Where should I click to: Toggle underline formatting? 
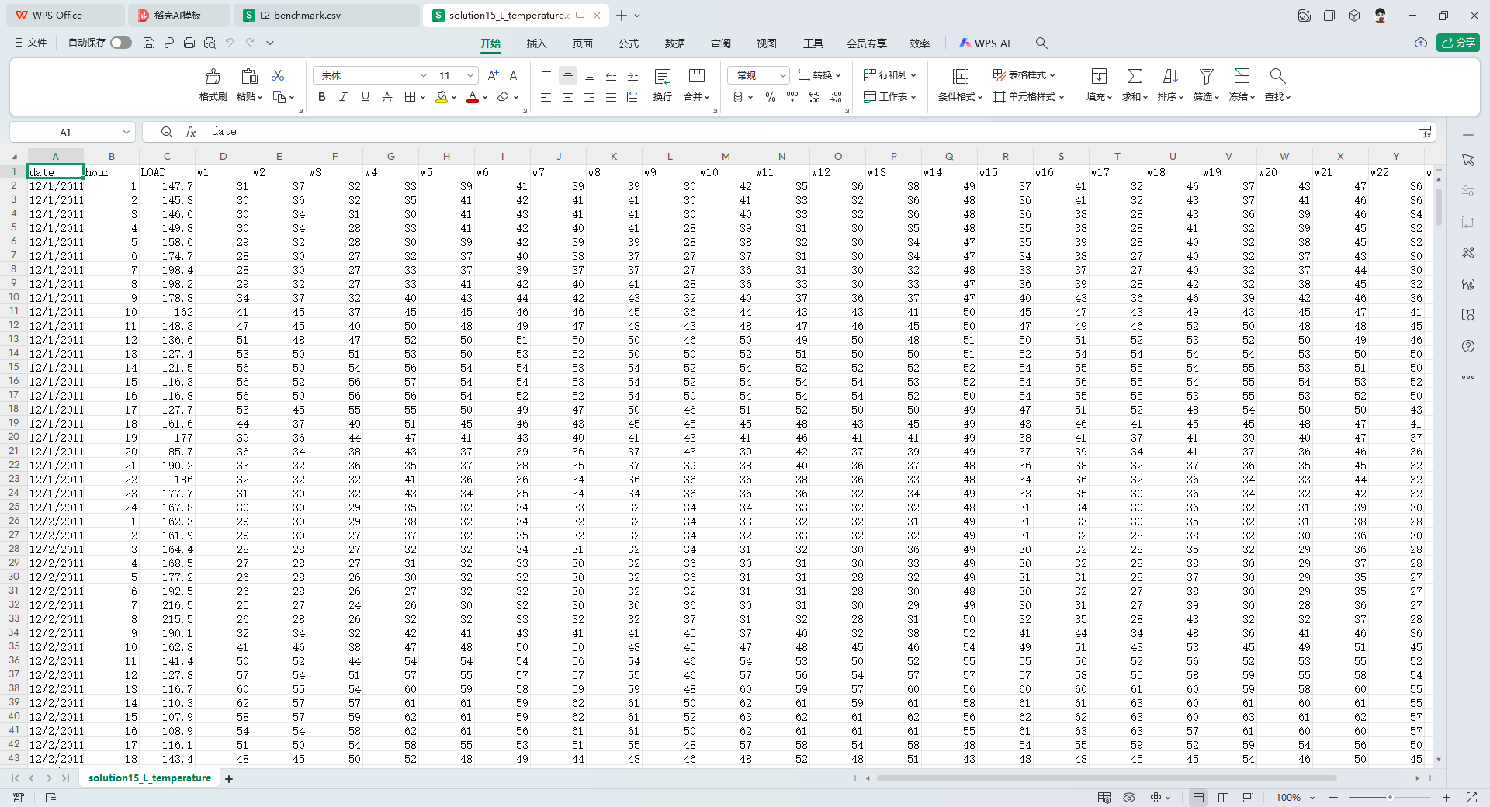(x=366, y=97)
